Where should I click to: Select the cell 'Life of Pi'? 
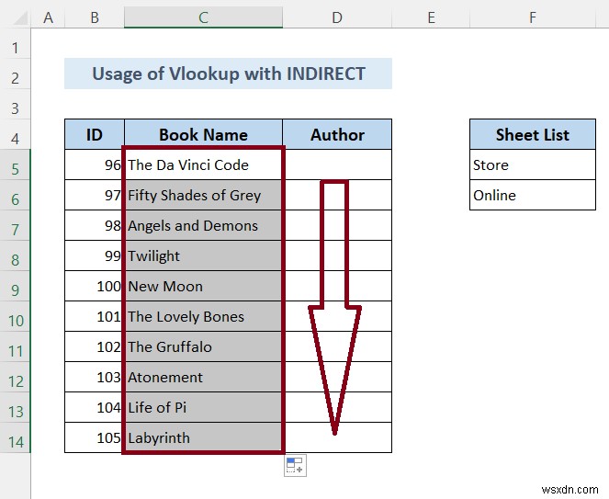coord(203,407)
